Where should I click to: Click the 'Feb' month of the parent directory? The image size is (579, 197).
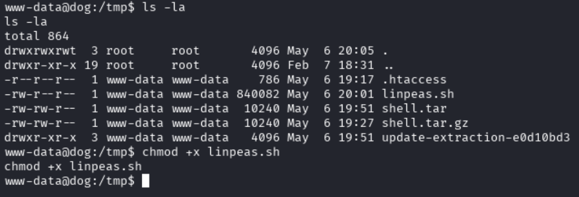298,65
